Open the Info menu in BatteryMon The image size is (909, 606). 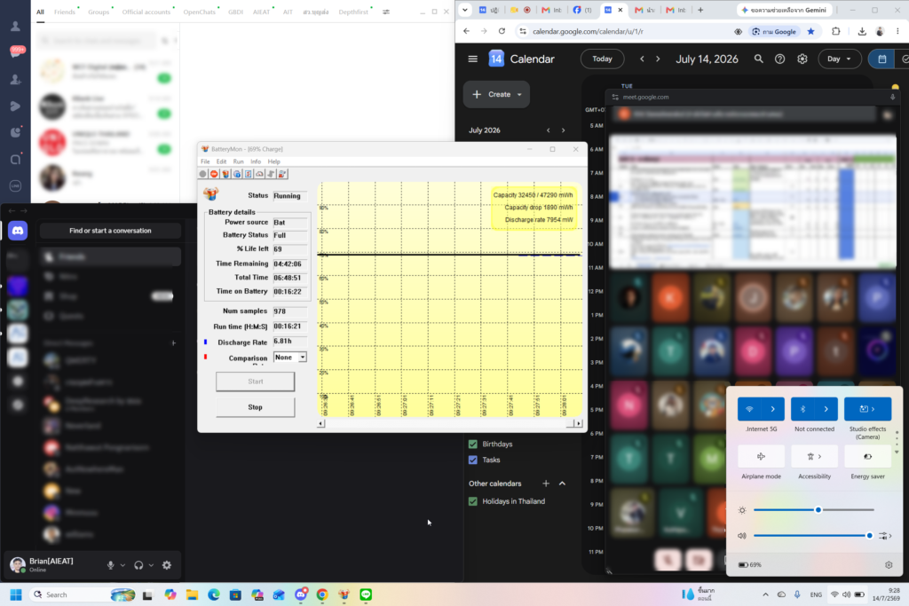pyautogui.click(x=256, y=161)
